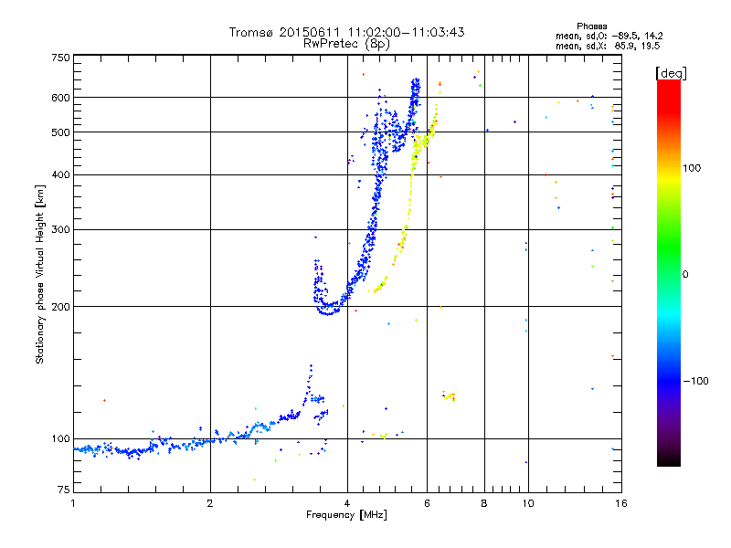The image size is (731, 548).
Task: Click the y-axis tick label "600"
Action: [60, 98]
